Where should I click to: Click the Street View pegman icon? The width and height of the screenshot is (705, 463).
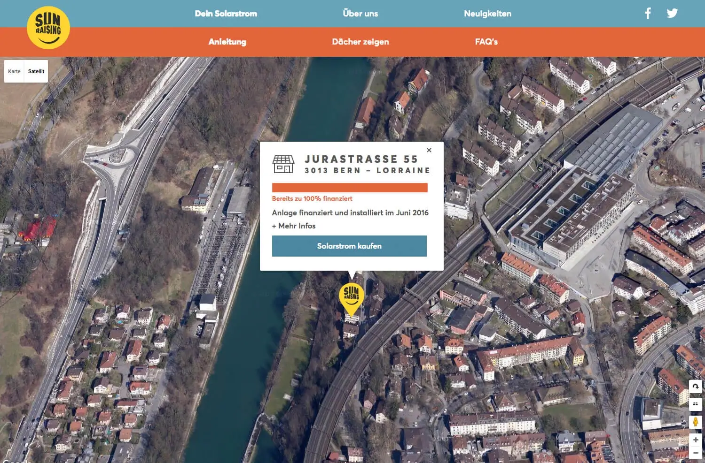[696, 422]
